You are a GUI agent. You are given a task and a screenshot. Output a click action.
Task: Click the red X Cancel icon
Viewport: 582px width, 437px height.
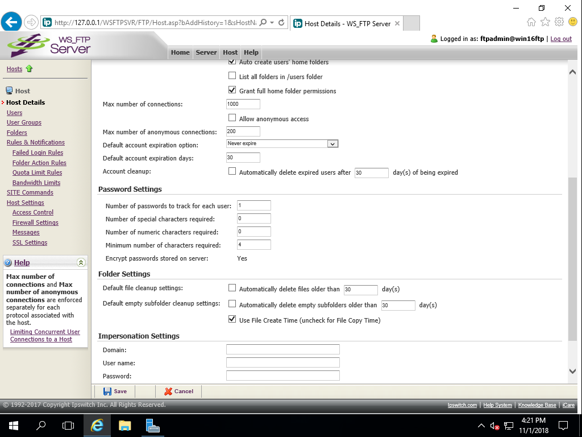tap(168, 391)
